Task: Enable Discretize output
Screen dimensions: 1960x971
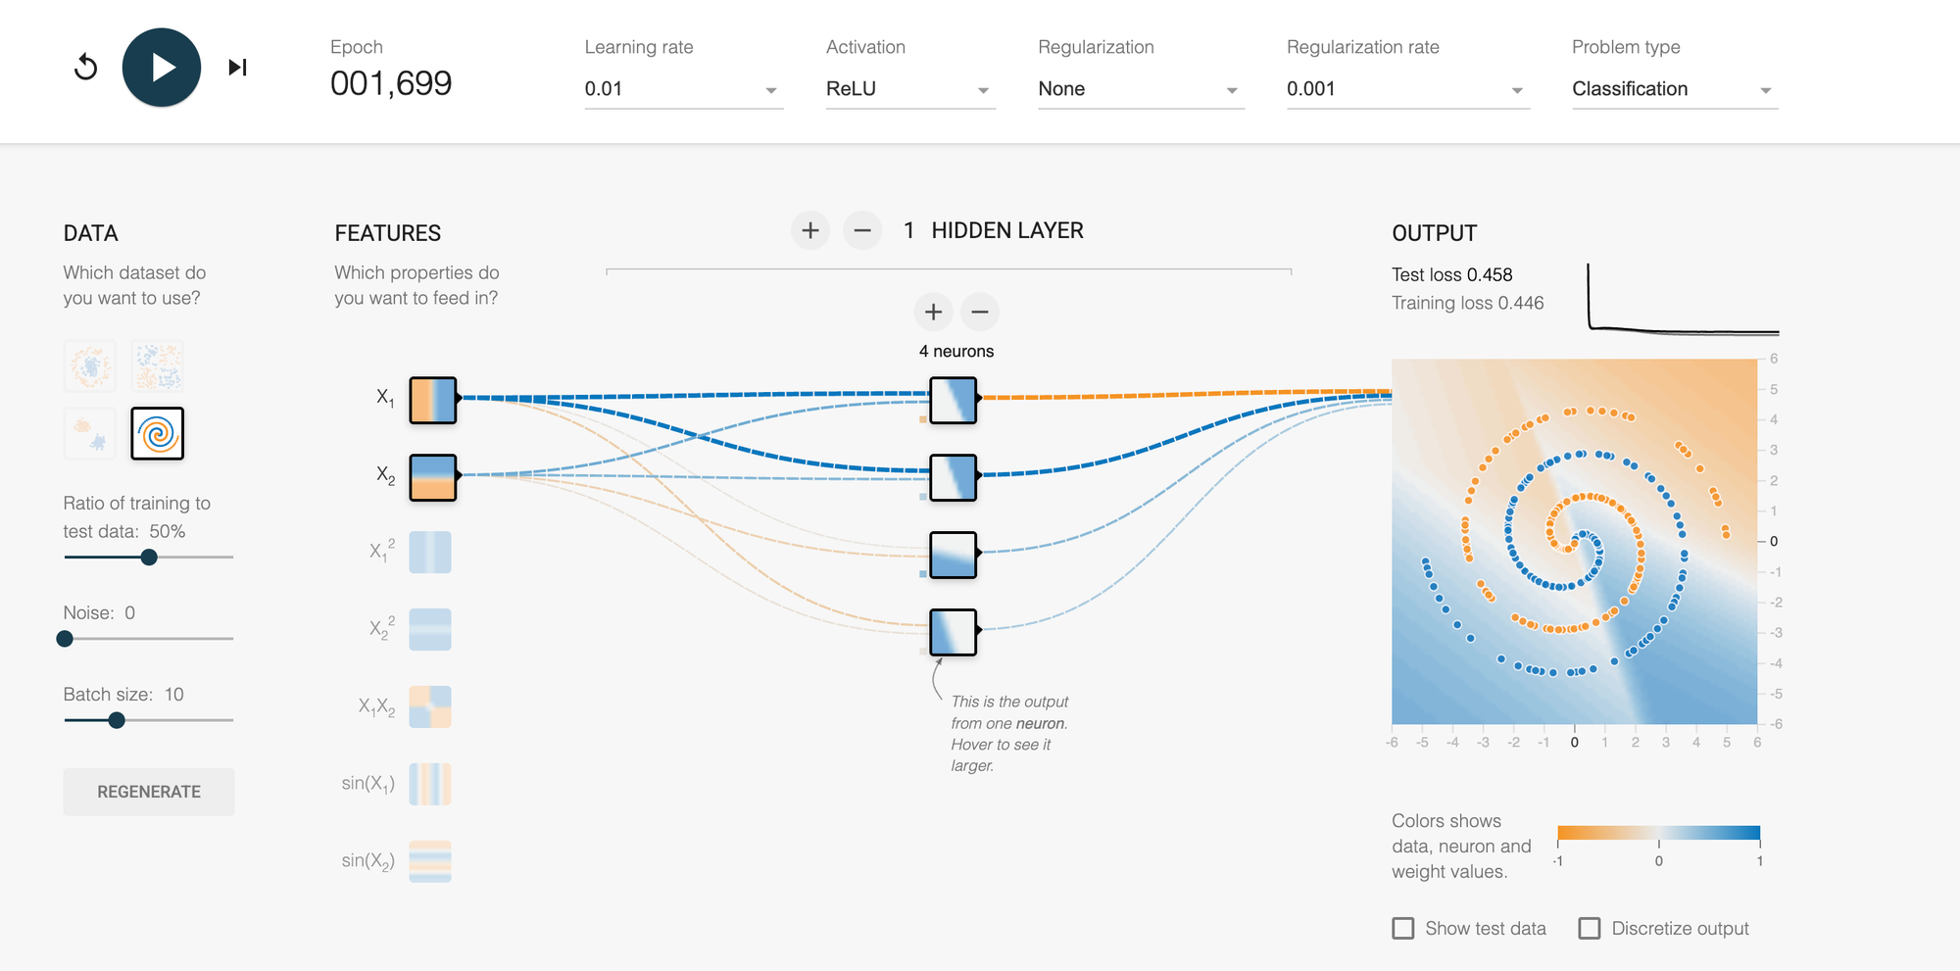Action: point(1592,928)
